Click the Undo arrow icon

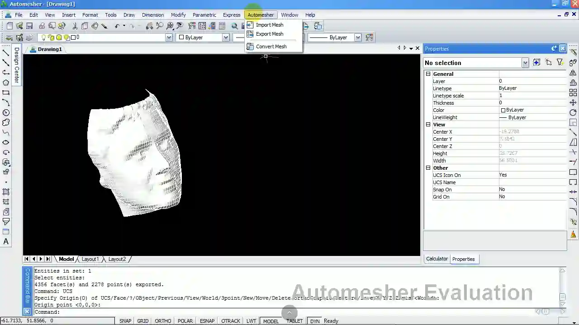(x=118, y=26)
